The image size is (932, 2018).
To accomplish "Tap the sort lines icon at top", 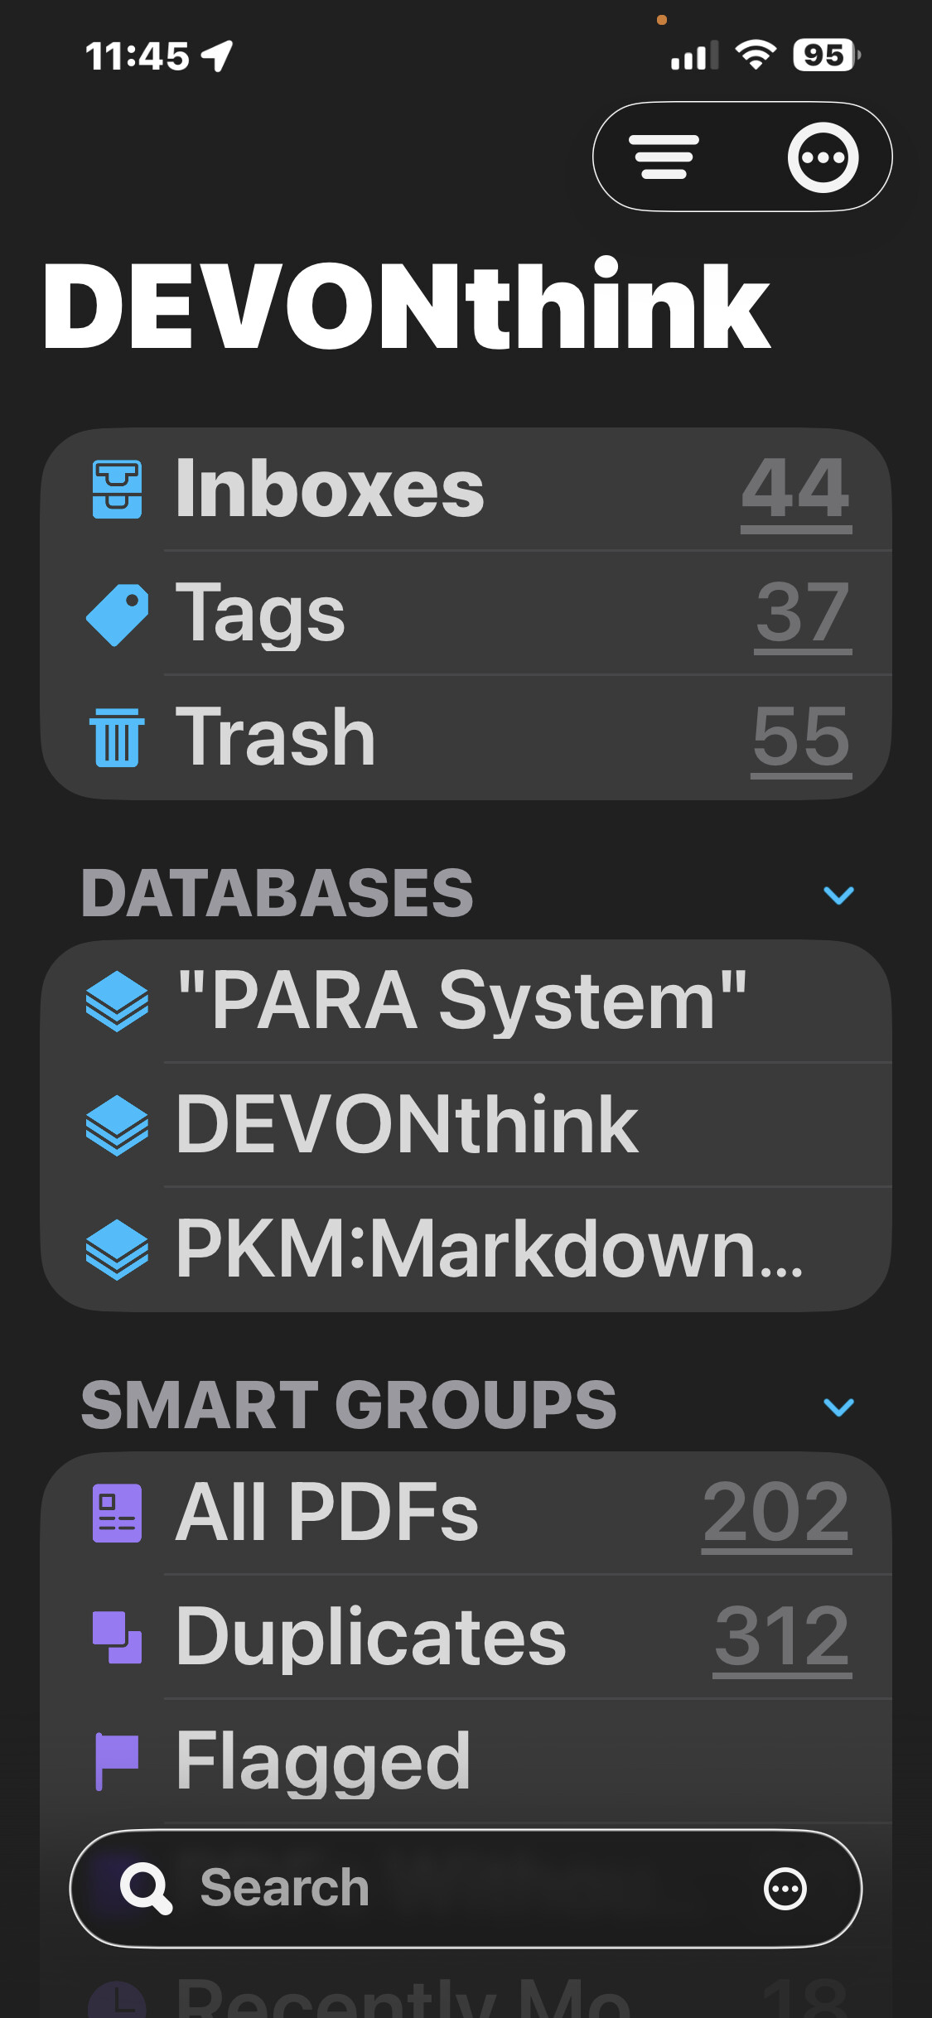I will pyautogui.click(x=664, y=157).
